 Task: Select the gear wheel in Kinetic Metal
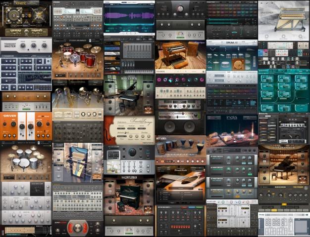[14, 15]
